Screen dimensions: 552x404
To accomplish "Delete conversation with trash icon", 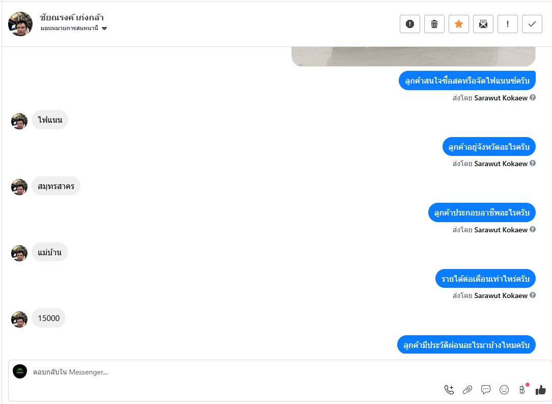I will coord(434,24).
